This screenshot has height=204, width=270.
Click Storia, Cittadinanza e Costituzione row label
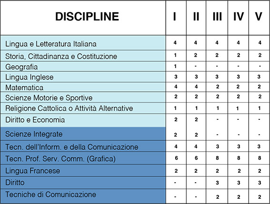61,57
